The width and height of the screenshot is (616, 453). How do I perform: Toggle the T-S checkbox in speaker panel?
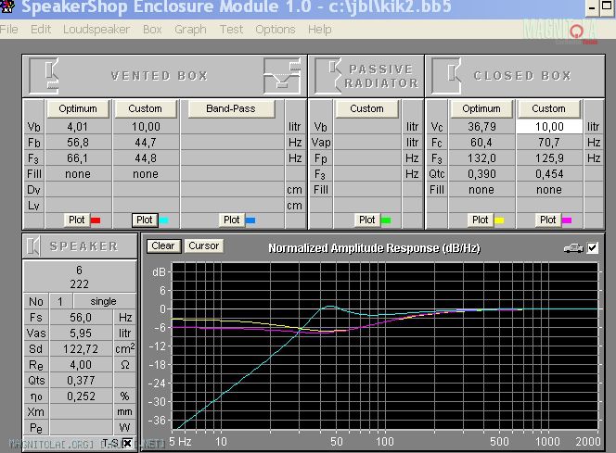pyautogui.click(x=127, y=443)
